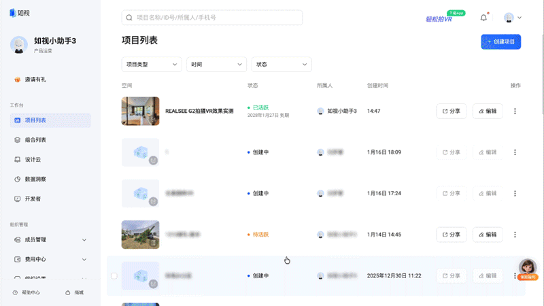
Task: Open the 时间 filter dropdown
Action: [x=216, y=65]
